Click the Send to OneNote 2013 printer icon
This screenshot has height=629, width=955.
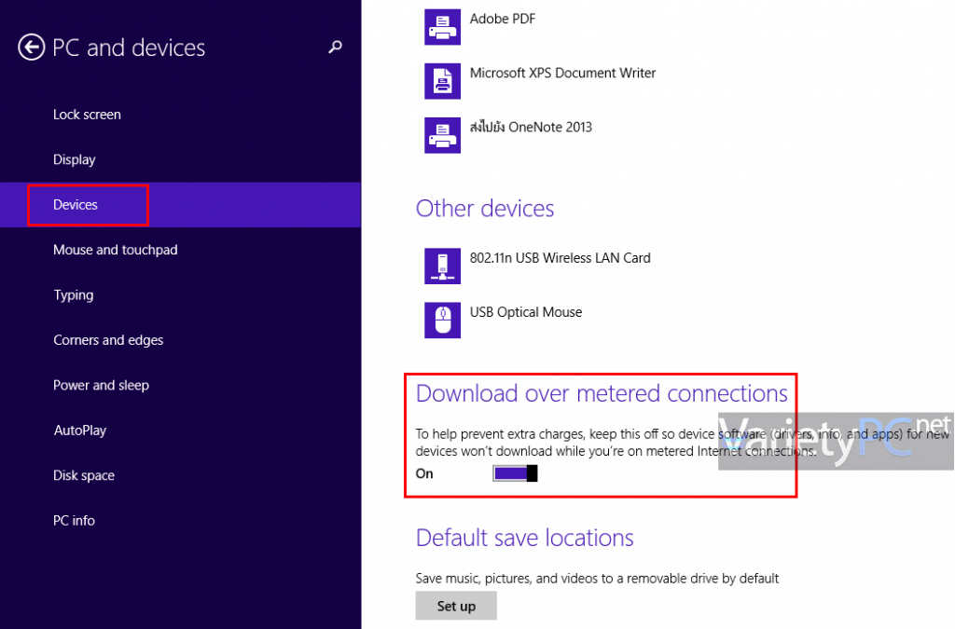click(x=442, y=135)
